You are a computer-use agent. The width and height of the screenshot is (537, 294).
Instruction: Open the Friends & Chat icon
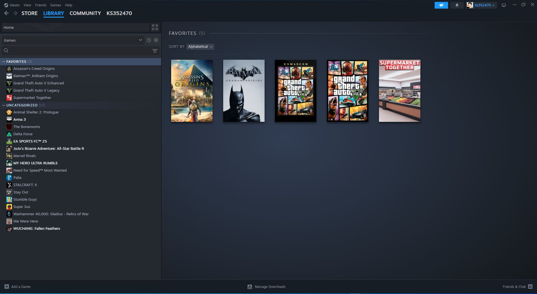pos(530,286)
